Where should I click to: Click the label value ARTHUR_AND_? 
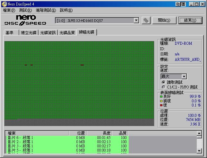click(188, 60)
